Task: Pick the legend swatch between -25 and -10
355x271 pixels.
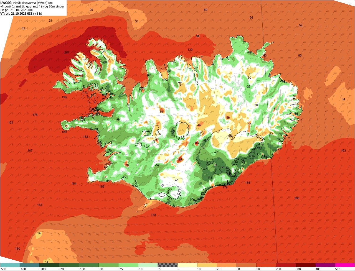Action: [128, 265]
